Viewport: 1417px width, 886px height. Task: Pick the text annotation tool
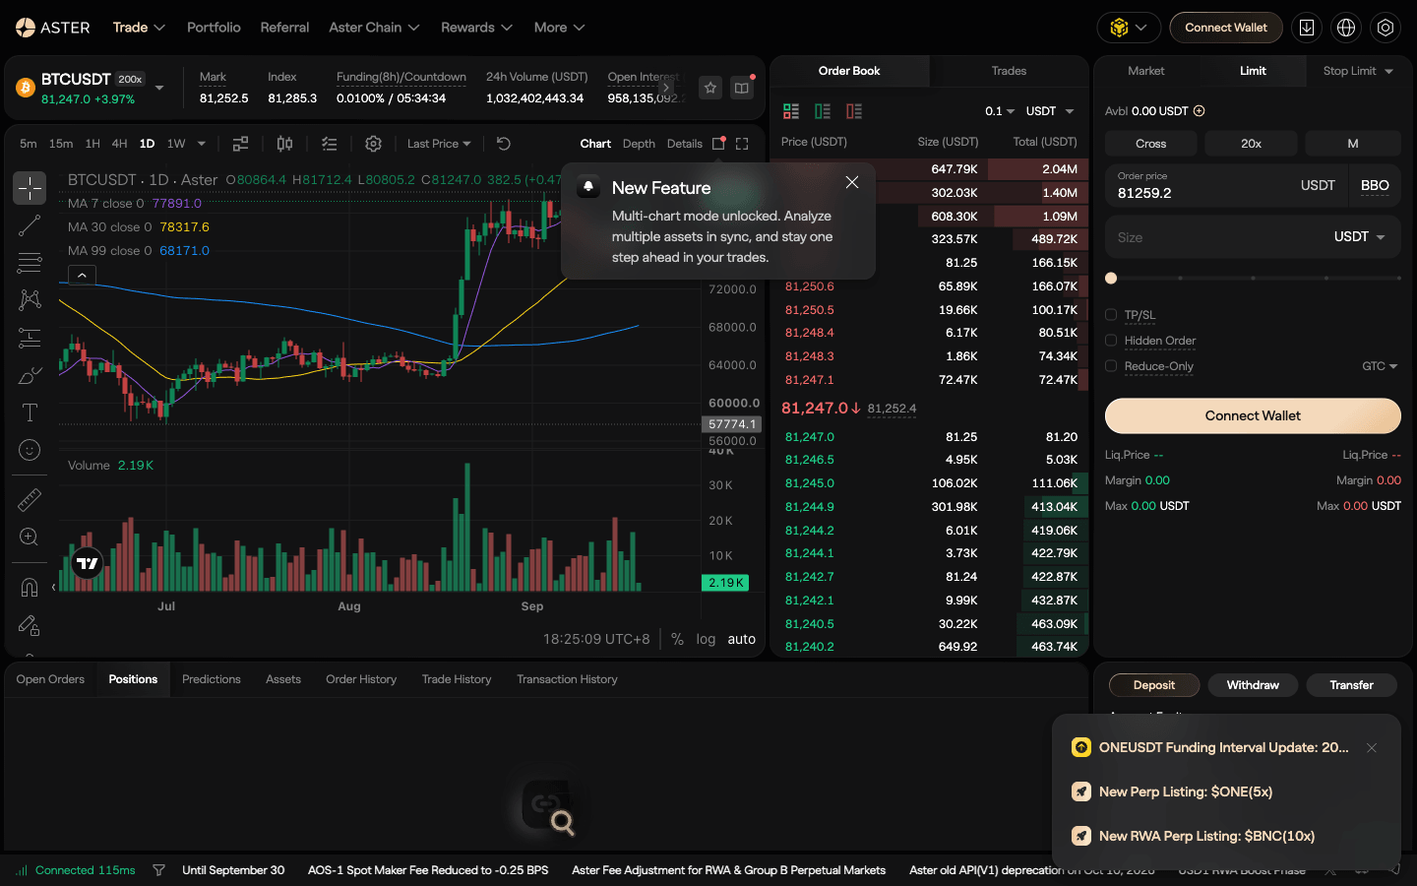[x=30, y=412]
